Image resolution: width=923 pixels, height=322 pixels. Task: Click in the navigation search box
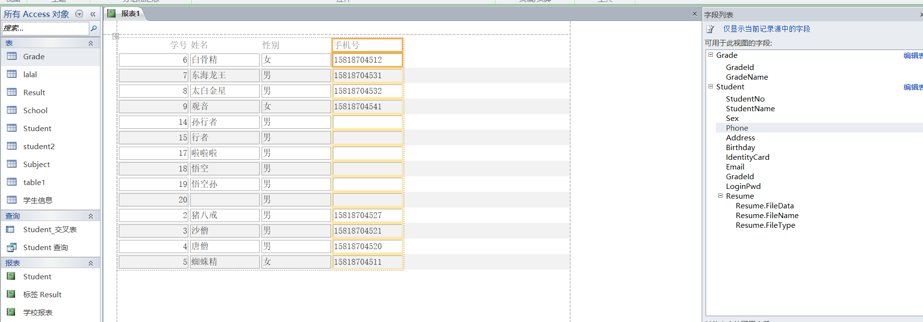click(x=45, y=29)
